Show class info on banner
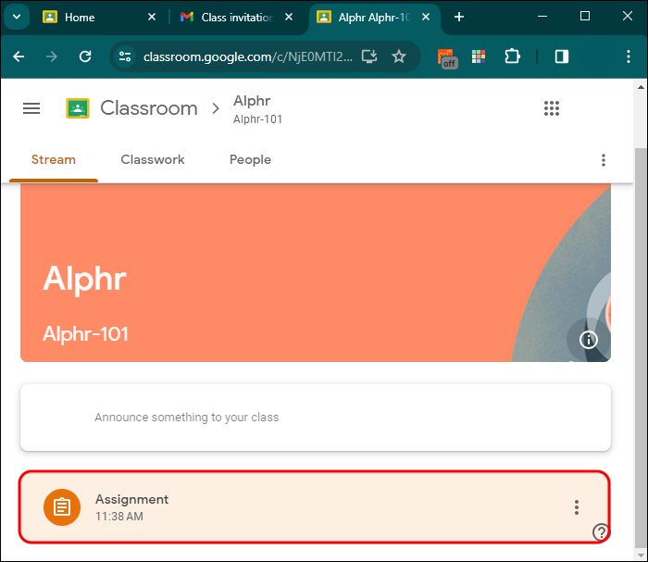Screen dimensions: 648x562 (x=588, y=340)
